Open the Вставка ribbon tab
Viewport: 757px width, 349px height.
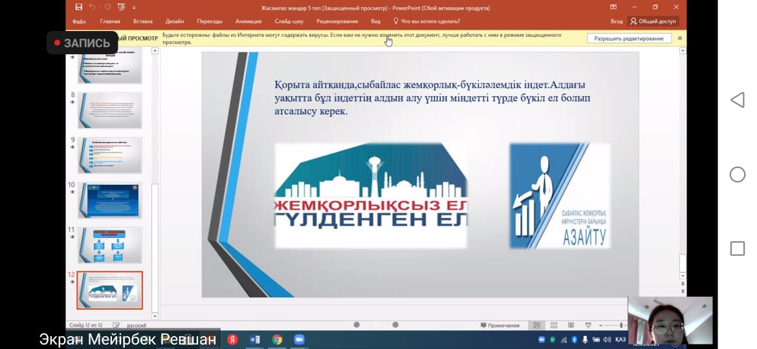pos(142,21)
